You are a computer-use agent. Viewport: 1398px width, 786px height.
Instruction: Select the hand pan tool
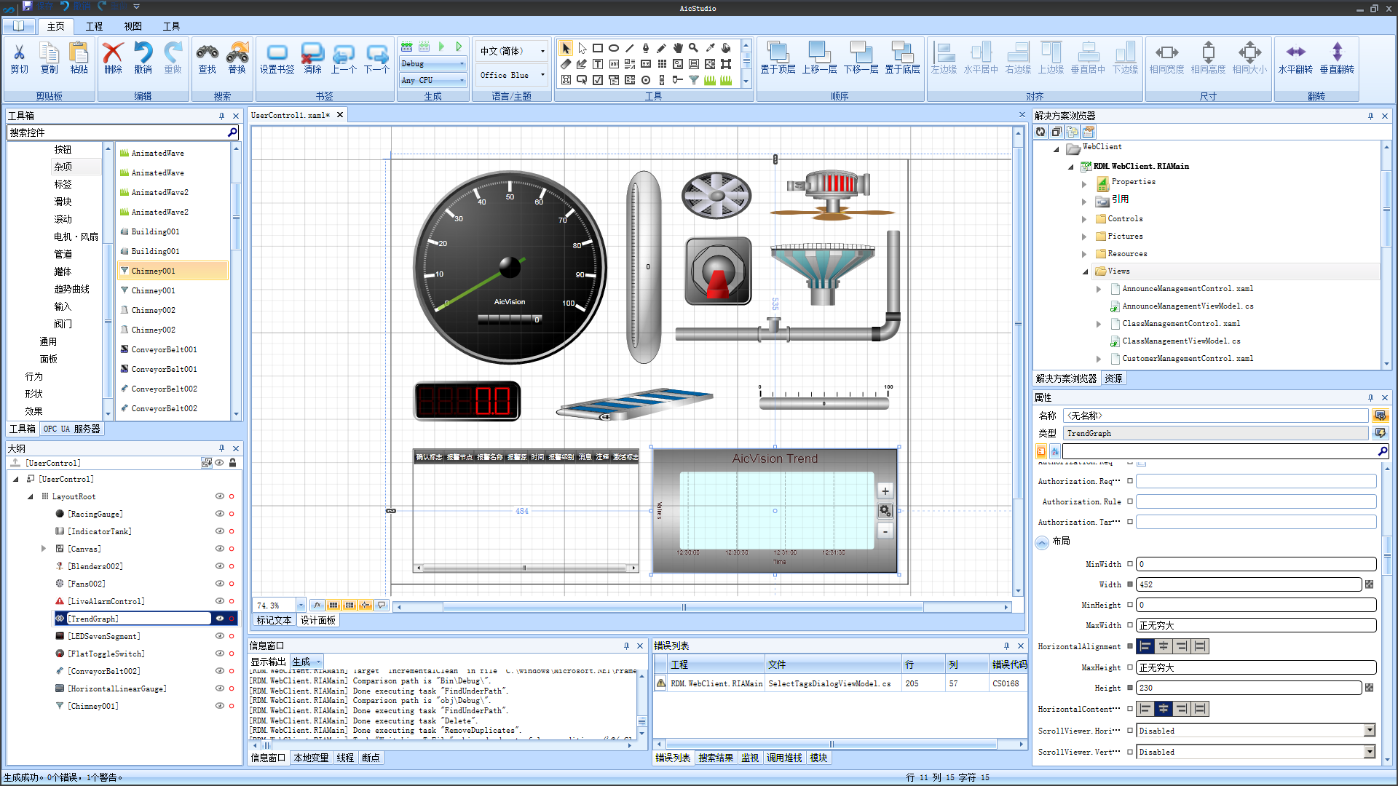coord(678,48)
